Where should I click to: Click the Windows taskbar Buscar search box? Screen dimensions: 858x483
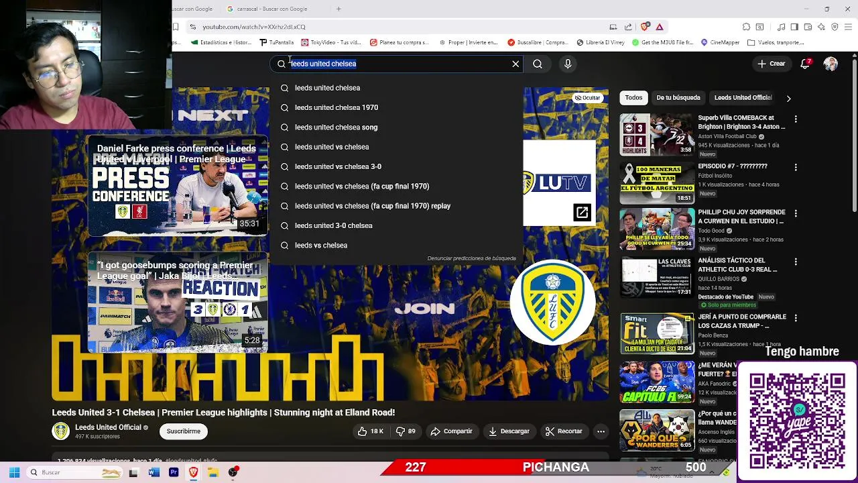[x=75, y=472]
